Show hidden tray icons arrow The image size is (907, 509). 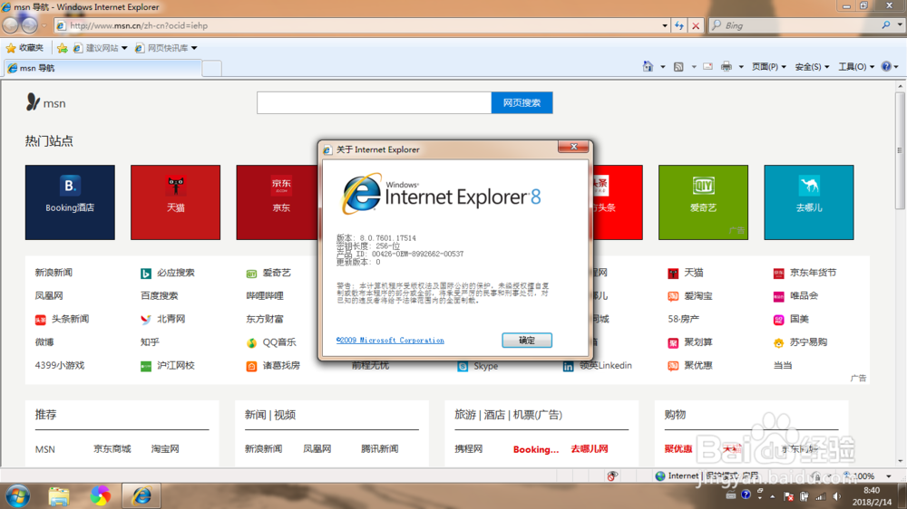point(772,497)
